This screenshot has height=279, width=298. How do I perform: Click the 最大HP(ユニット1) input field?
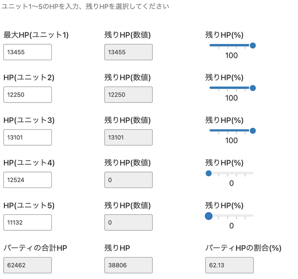tap(28, 52)
